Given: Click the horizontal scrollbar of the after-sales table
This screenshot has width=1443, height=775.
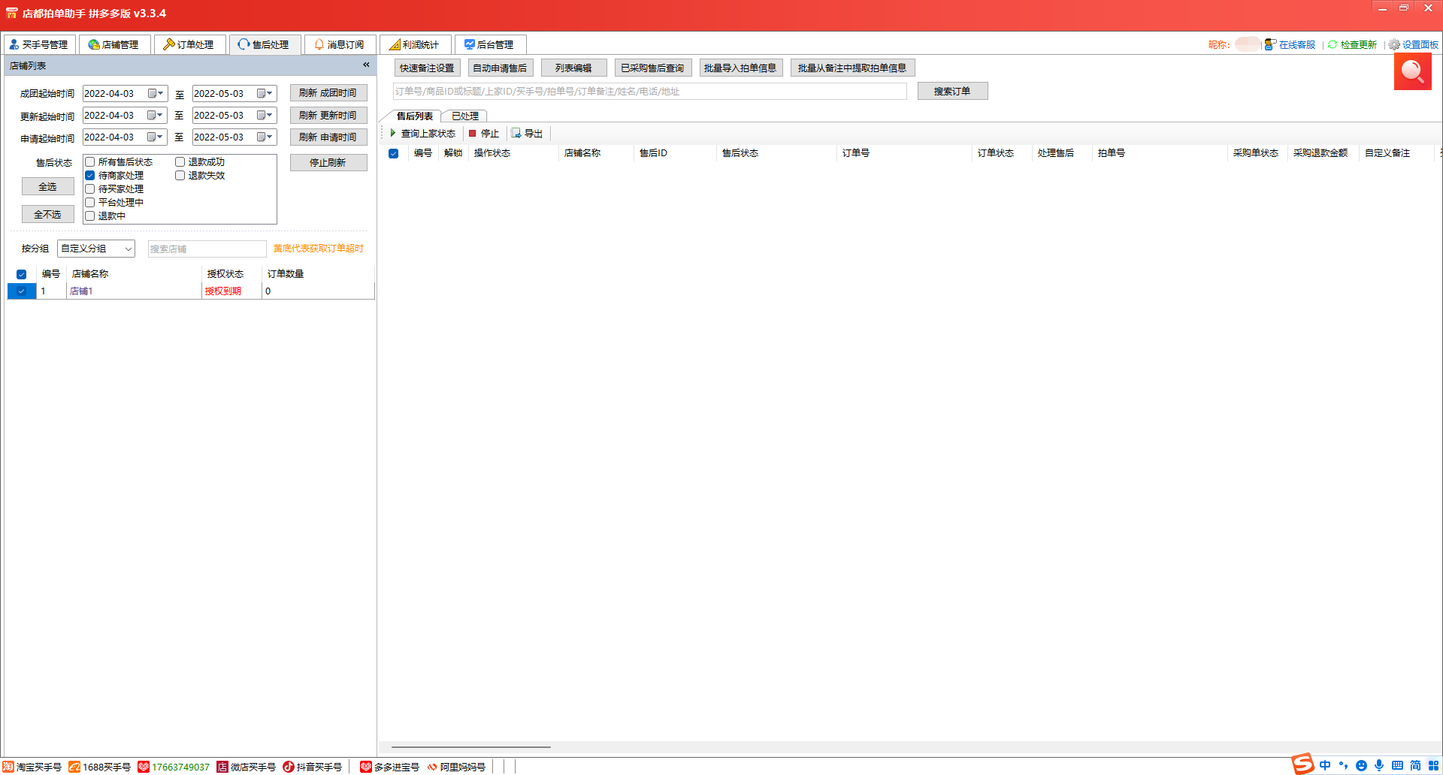Looking at the screenshot, I should pos(471,747).
